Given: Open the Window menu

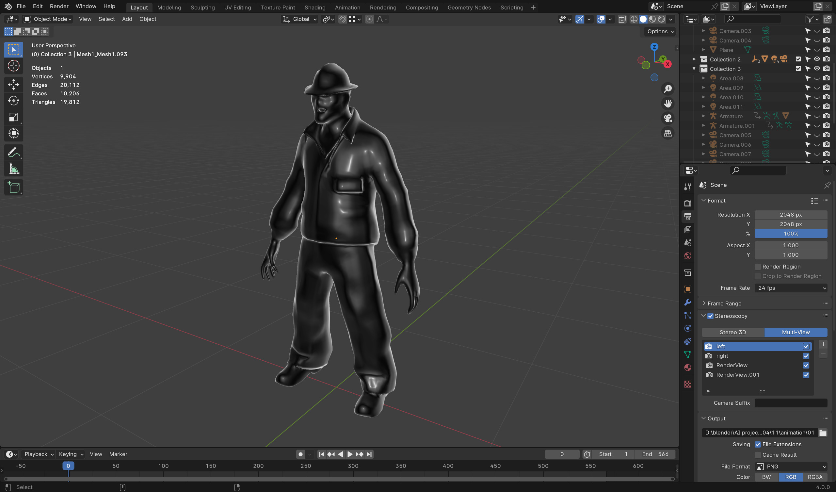Looking at the screenshot, I should click(x=86, y=6).
